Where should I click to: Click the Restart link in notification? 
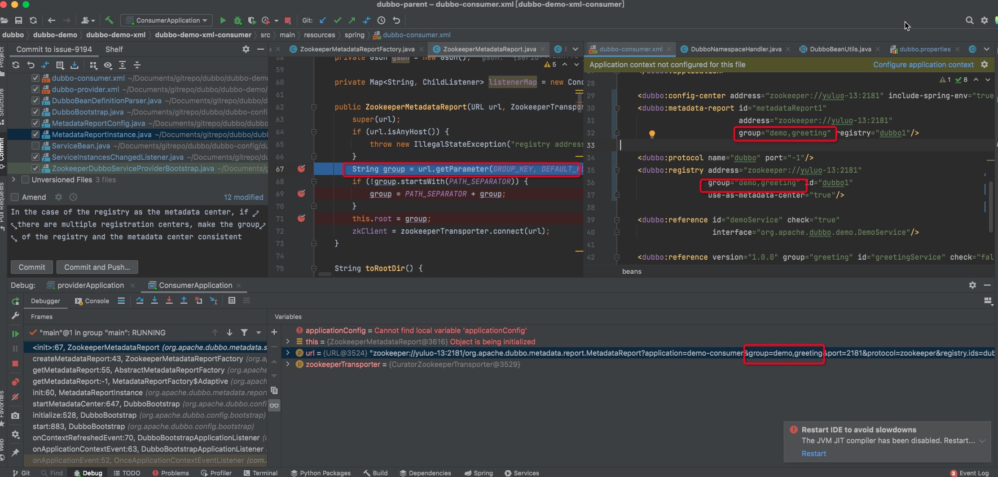(x=814, y=453)
